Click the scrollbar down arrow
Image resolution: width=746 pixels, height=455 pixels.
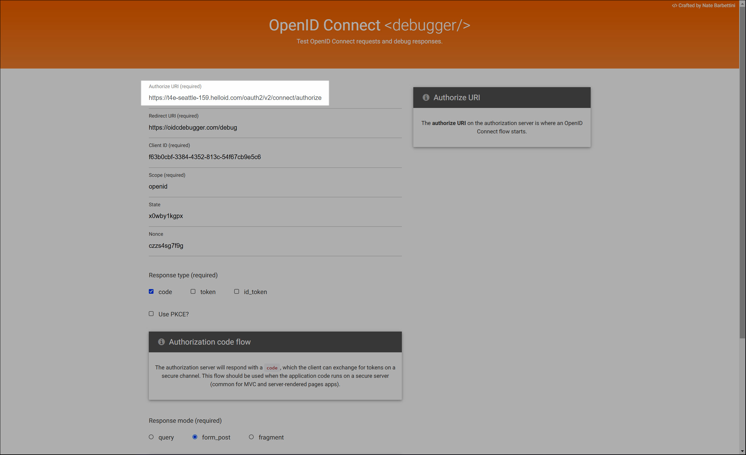(743, 451)
